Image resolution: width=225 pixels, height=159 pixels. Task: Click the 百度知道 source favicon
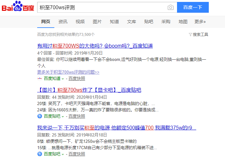[40, 78]
